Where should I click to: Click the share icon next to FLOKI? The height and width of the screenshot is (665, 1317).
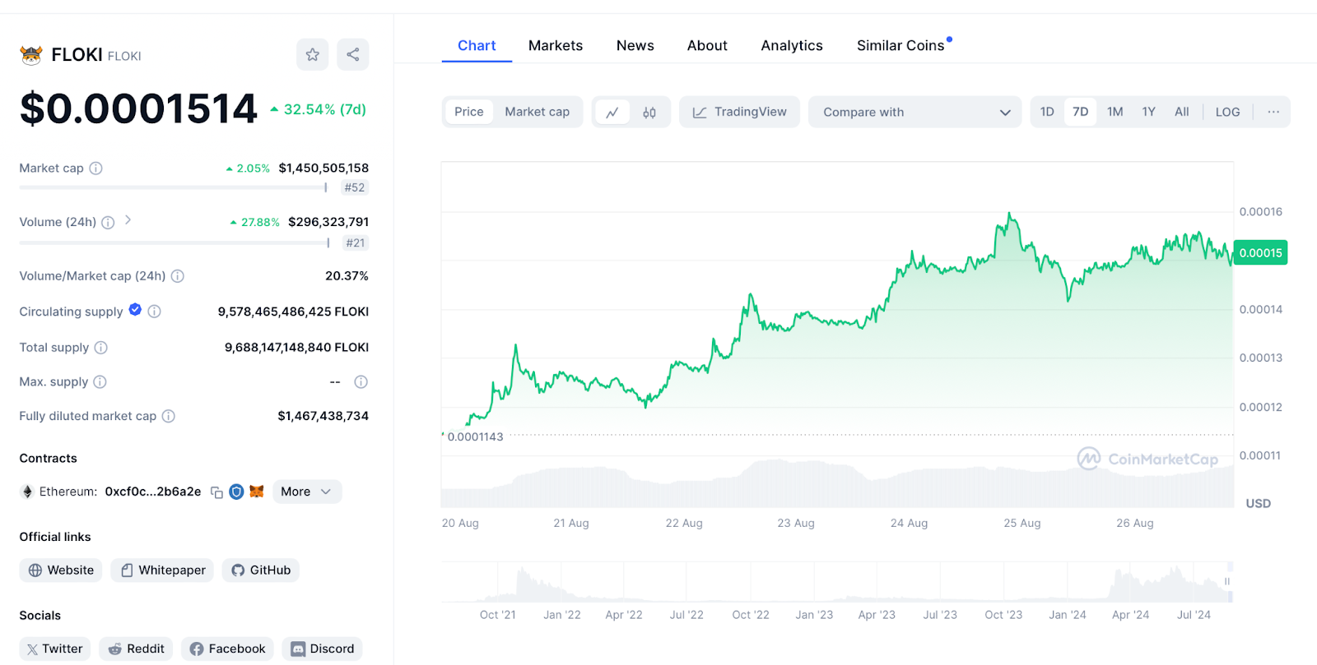coord(353,54)
